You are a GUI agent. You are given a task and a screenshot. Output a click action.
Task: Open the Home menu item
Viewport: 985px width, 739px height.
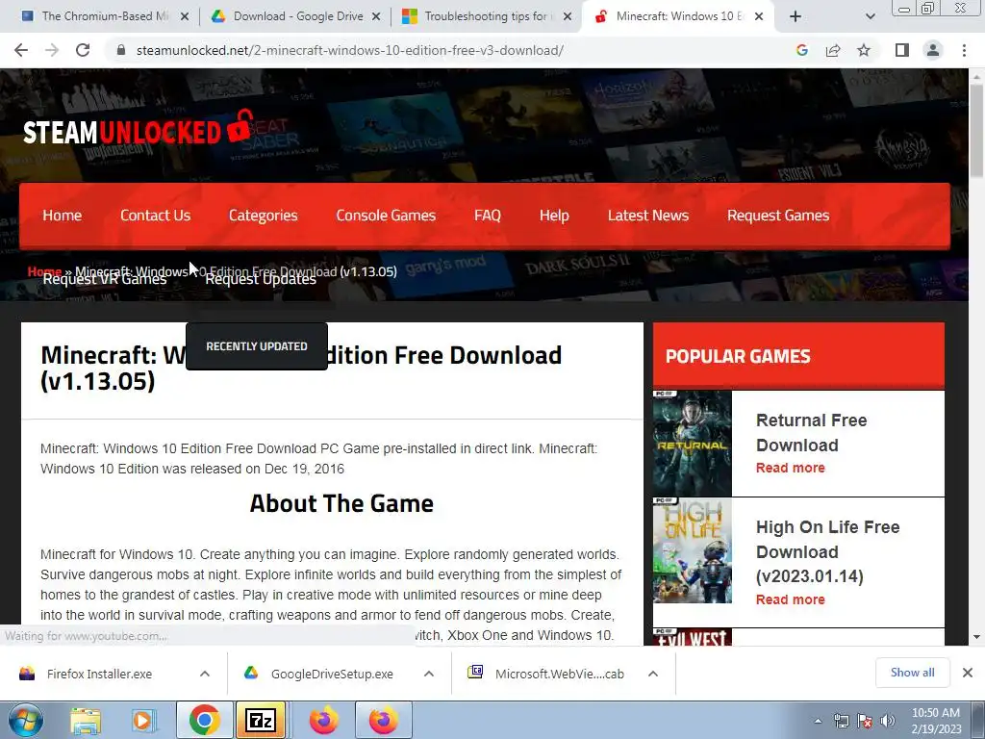(63, 216)
